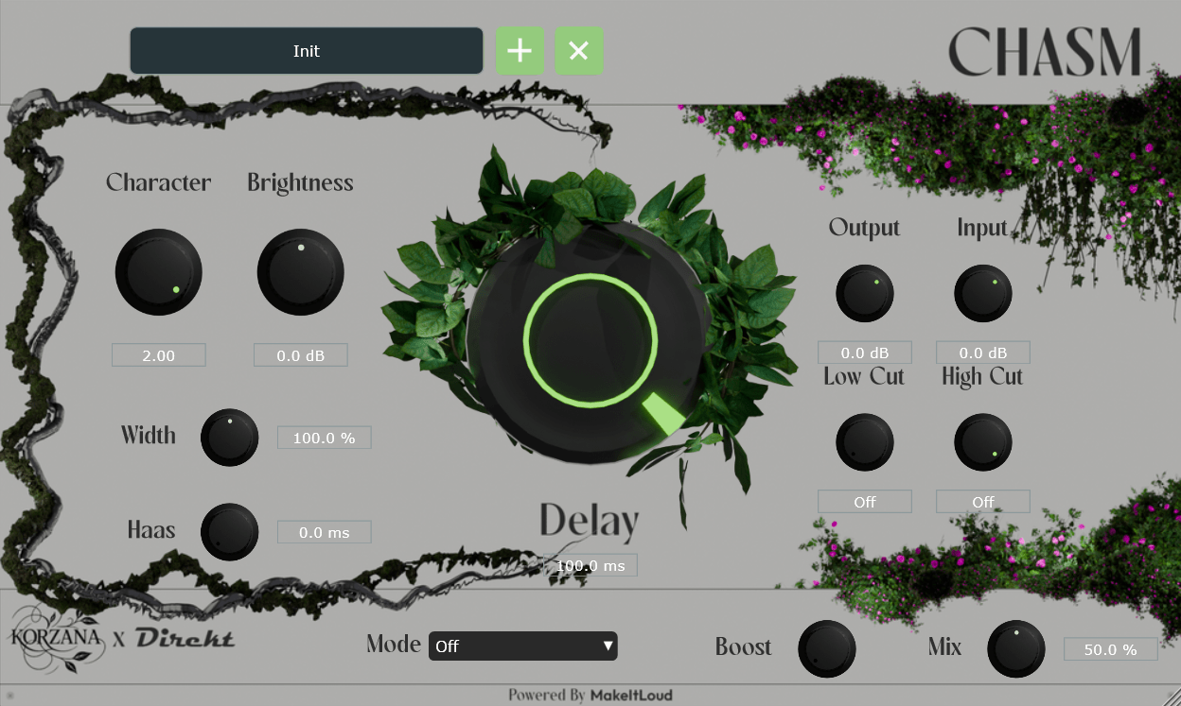Viewport: 1181px width, 706px height.
Task: Click the green X preset button
Action: (579, 51)
